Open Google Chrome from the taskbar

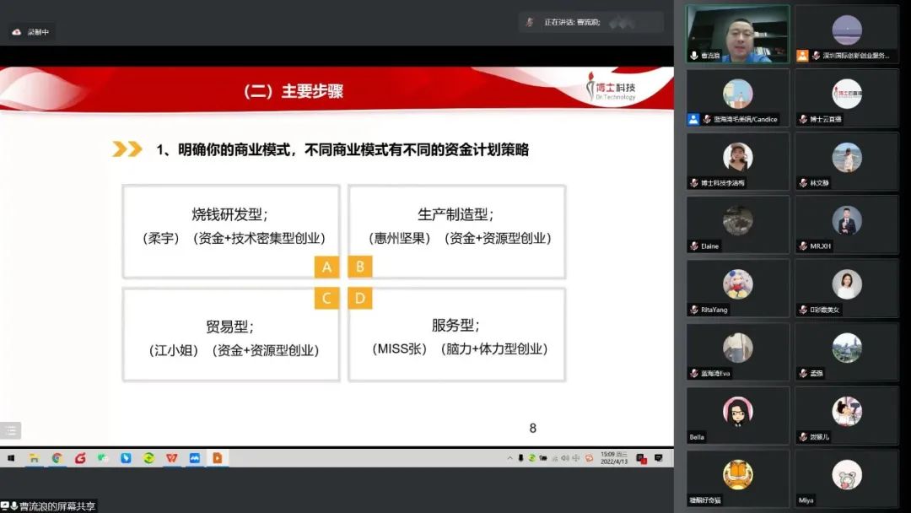click(57, 458)
